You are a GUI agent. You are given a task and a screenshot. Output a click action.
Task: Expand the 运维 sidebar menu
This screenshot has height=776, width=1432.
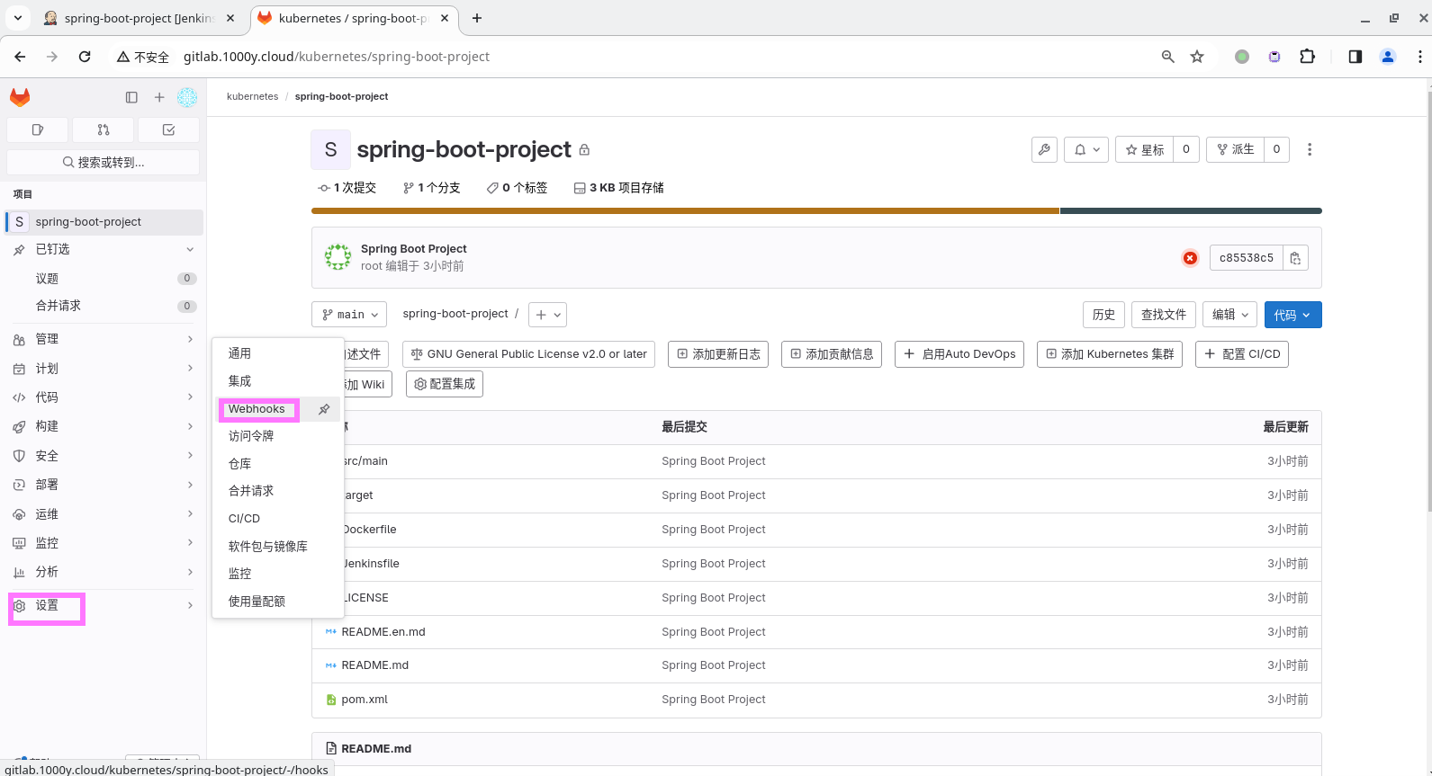104,514
